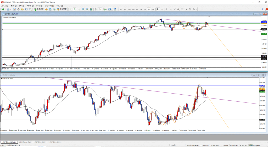Open the ツール (Tools) menu
Screen dimensions: 268x147
[x=39, y=6]
